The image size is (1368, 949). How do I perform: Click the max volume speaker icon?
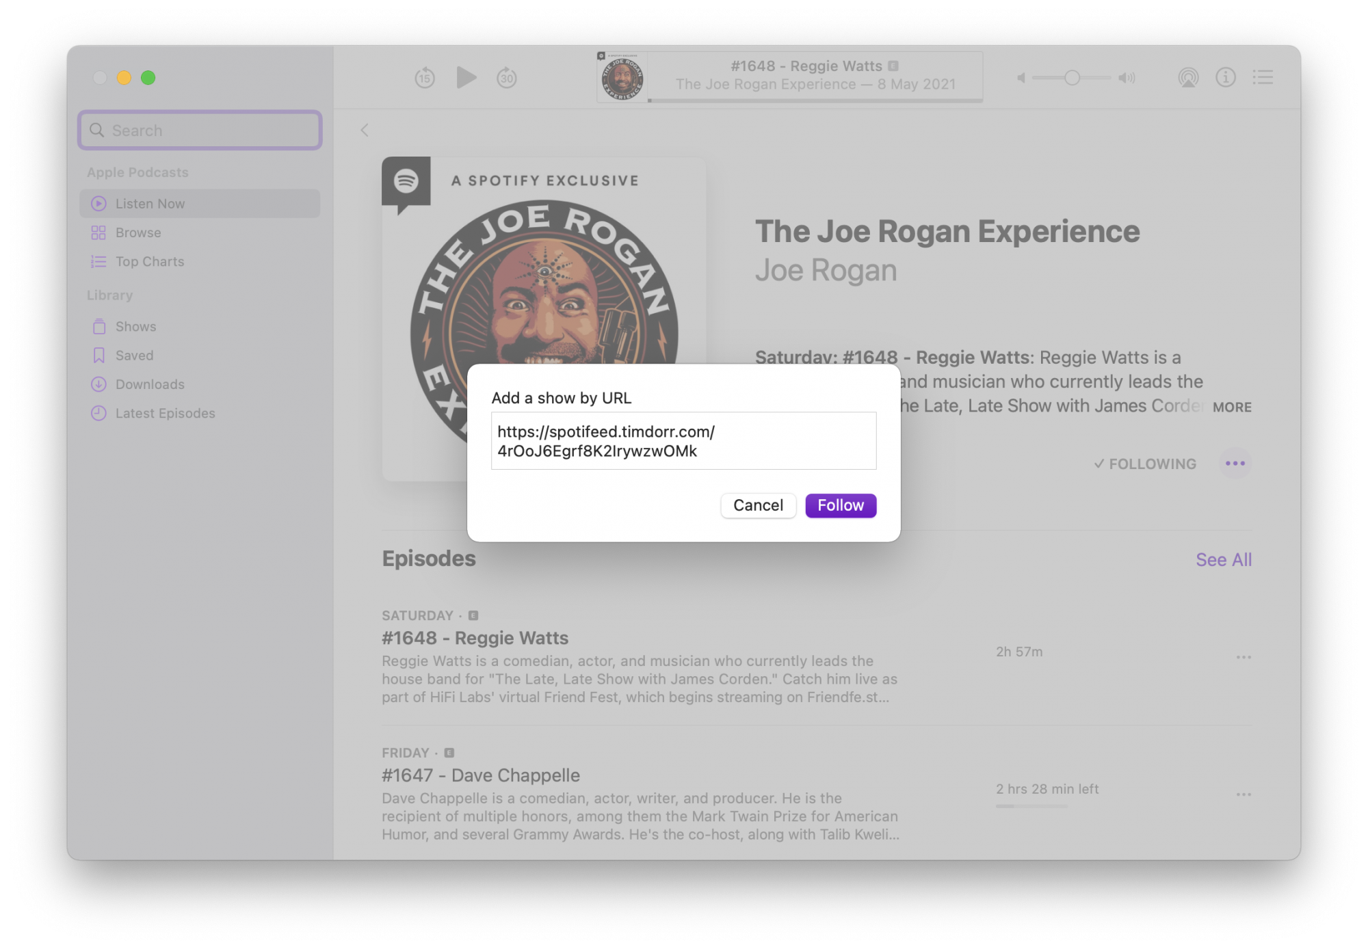(1127, 78)
